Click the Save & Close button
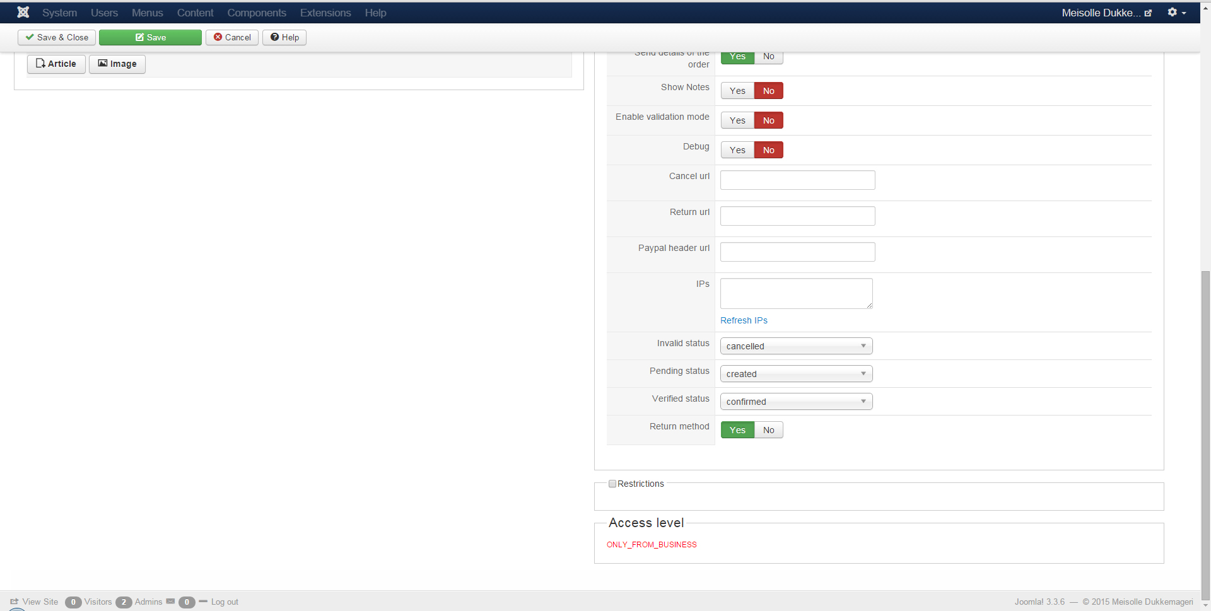The image size is (1211, 611). (x=57, y=38)
